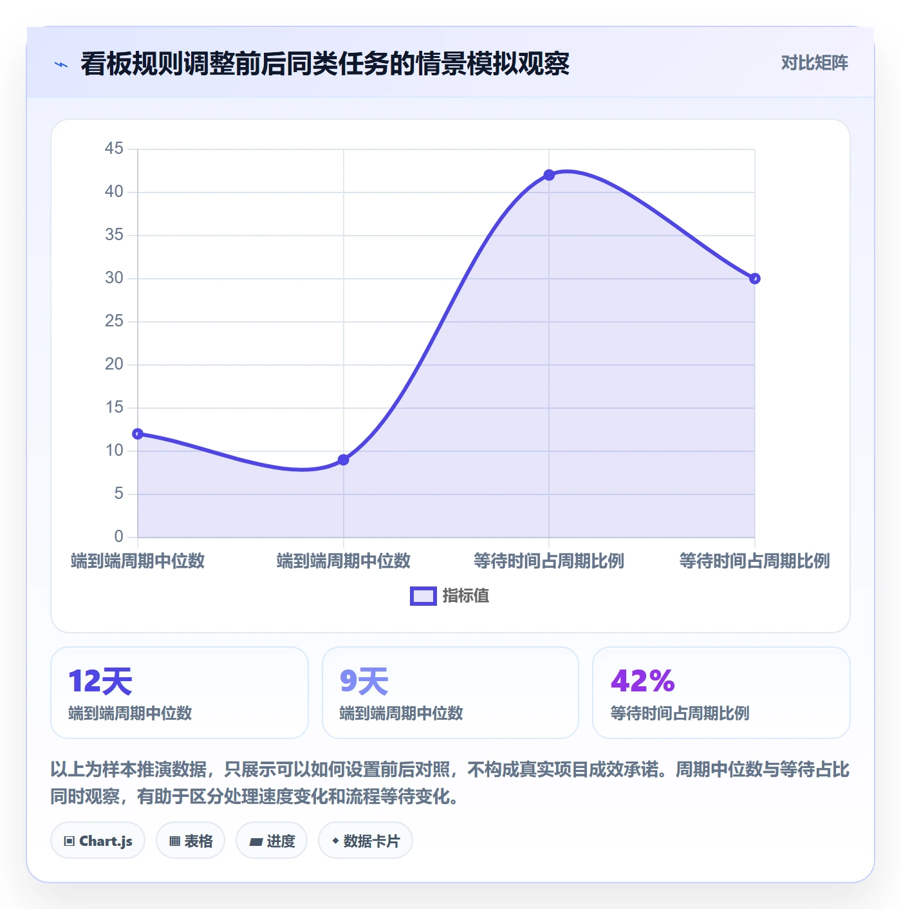Click the lightning icon beside the title

[61, 64]
